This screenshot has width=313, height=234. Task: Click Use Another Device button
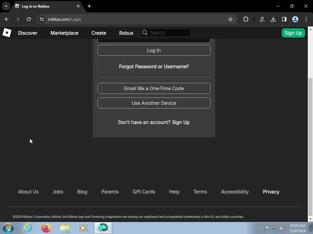[x=154, y=103]
